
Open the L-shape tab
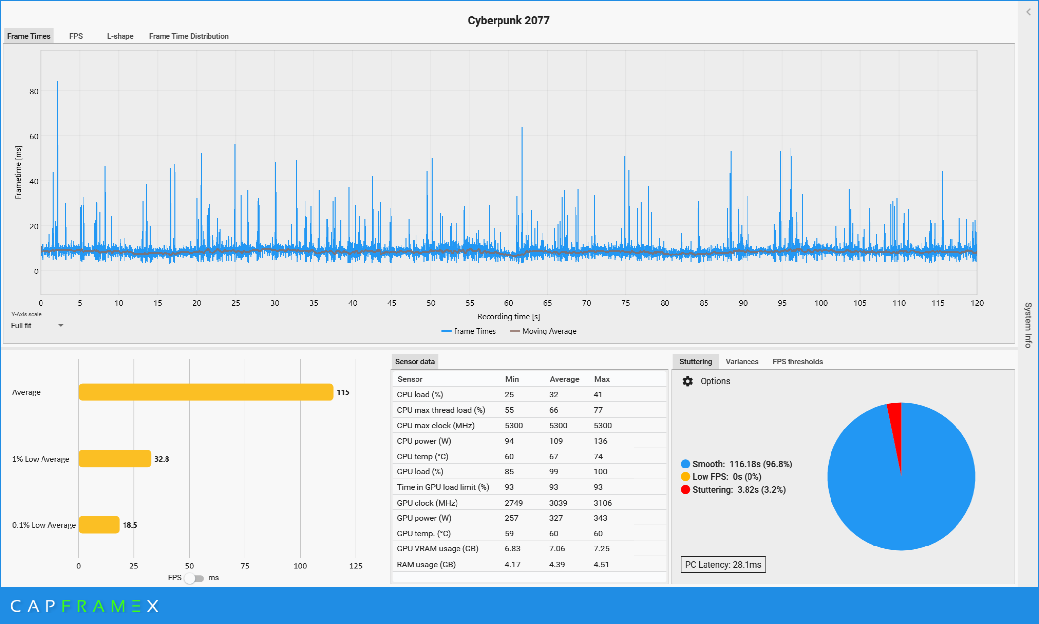coord(120,36)
